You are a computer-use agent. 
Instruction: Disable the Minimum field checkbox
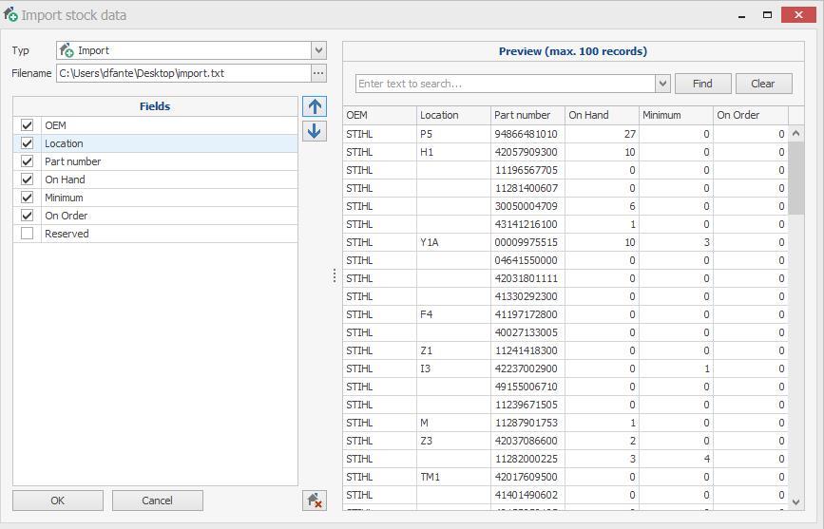27,198
